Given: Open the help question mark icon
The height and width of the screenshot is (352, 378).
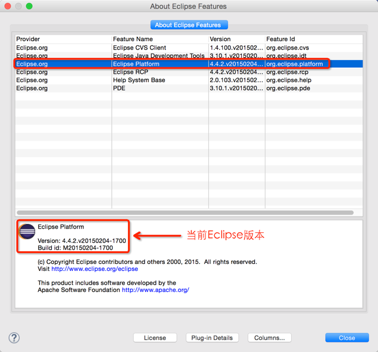Looking at the screenshot, I should pyautogui.click(x=14, y=338).
